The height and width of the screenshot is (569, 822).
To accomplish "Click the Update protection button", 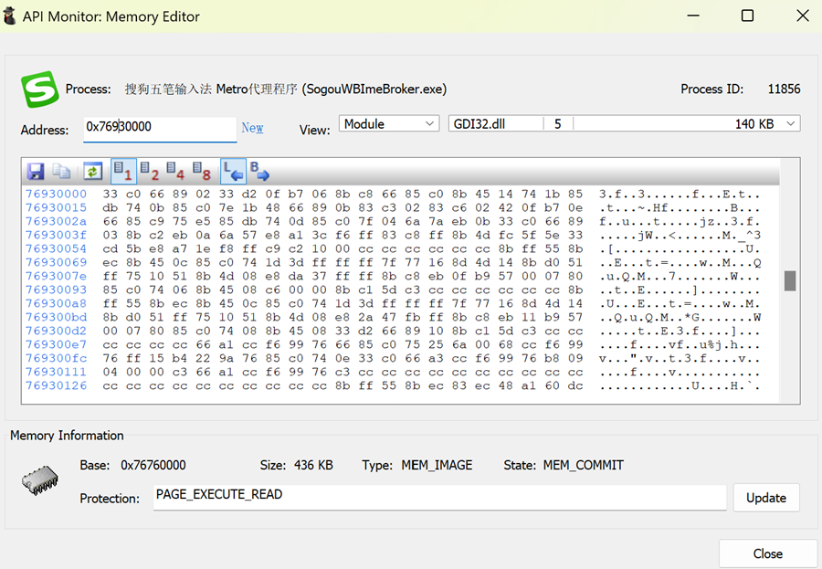I will (x=765, y=498).
